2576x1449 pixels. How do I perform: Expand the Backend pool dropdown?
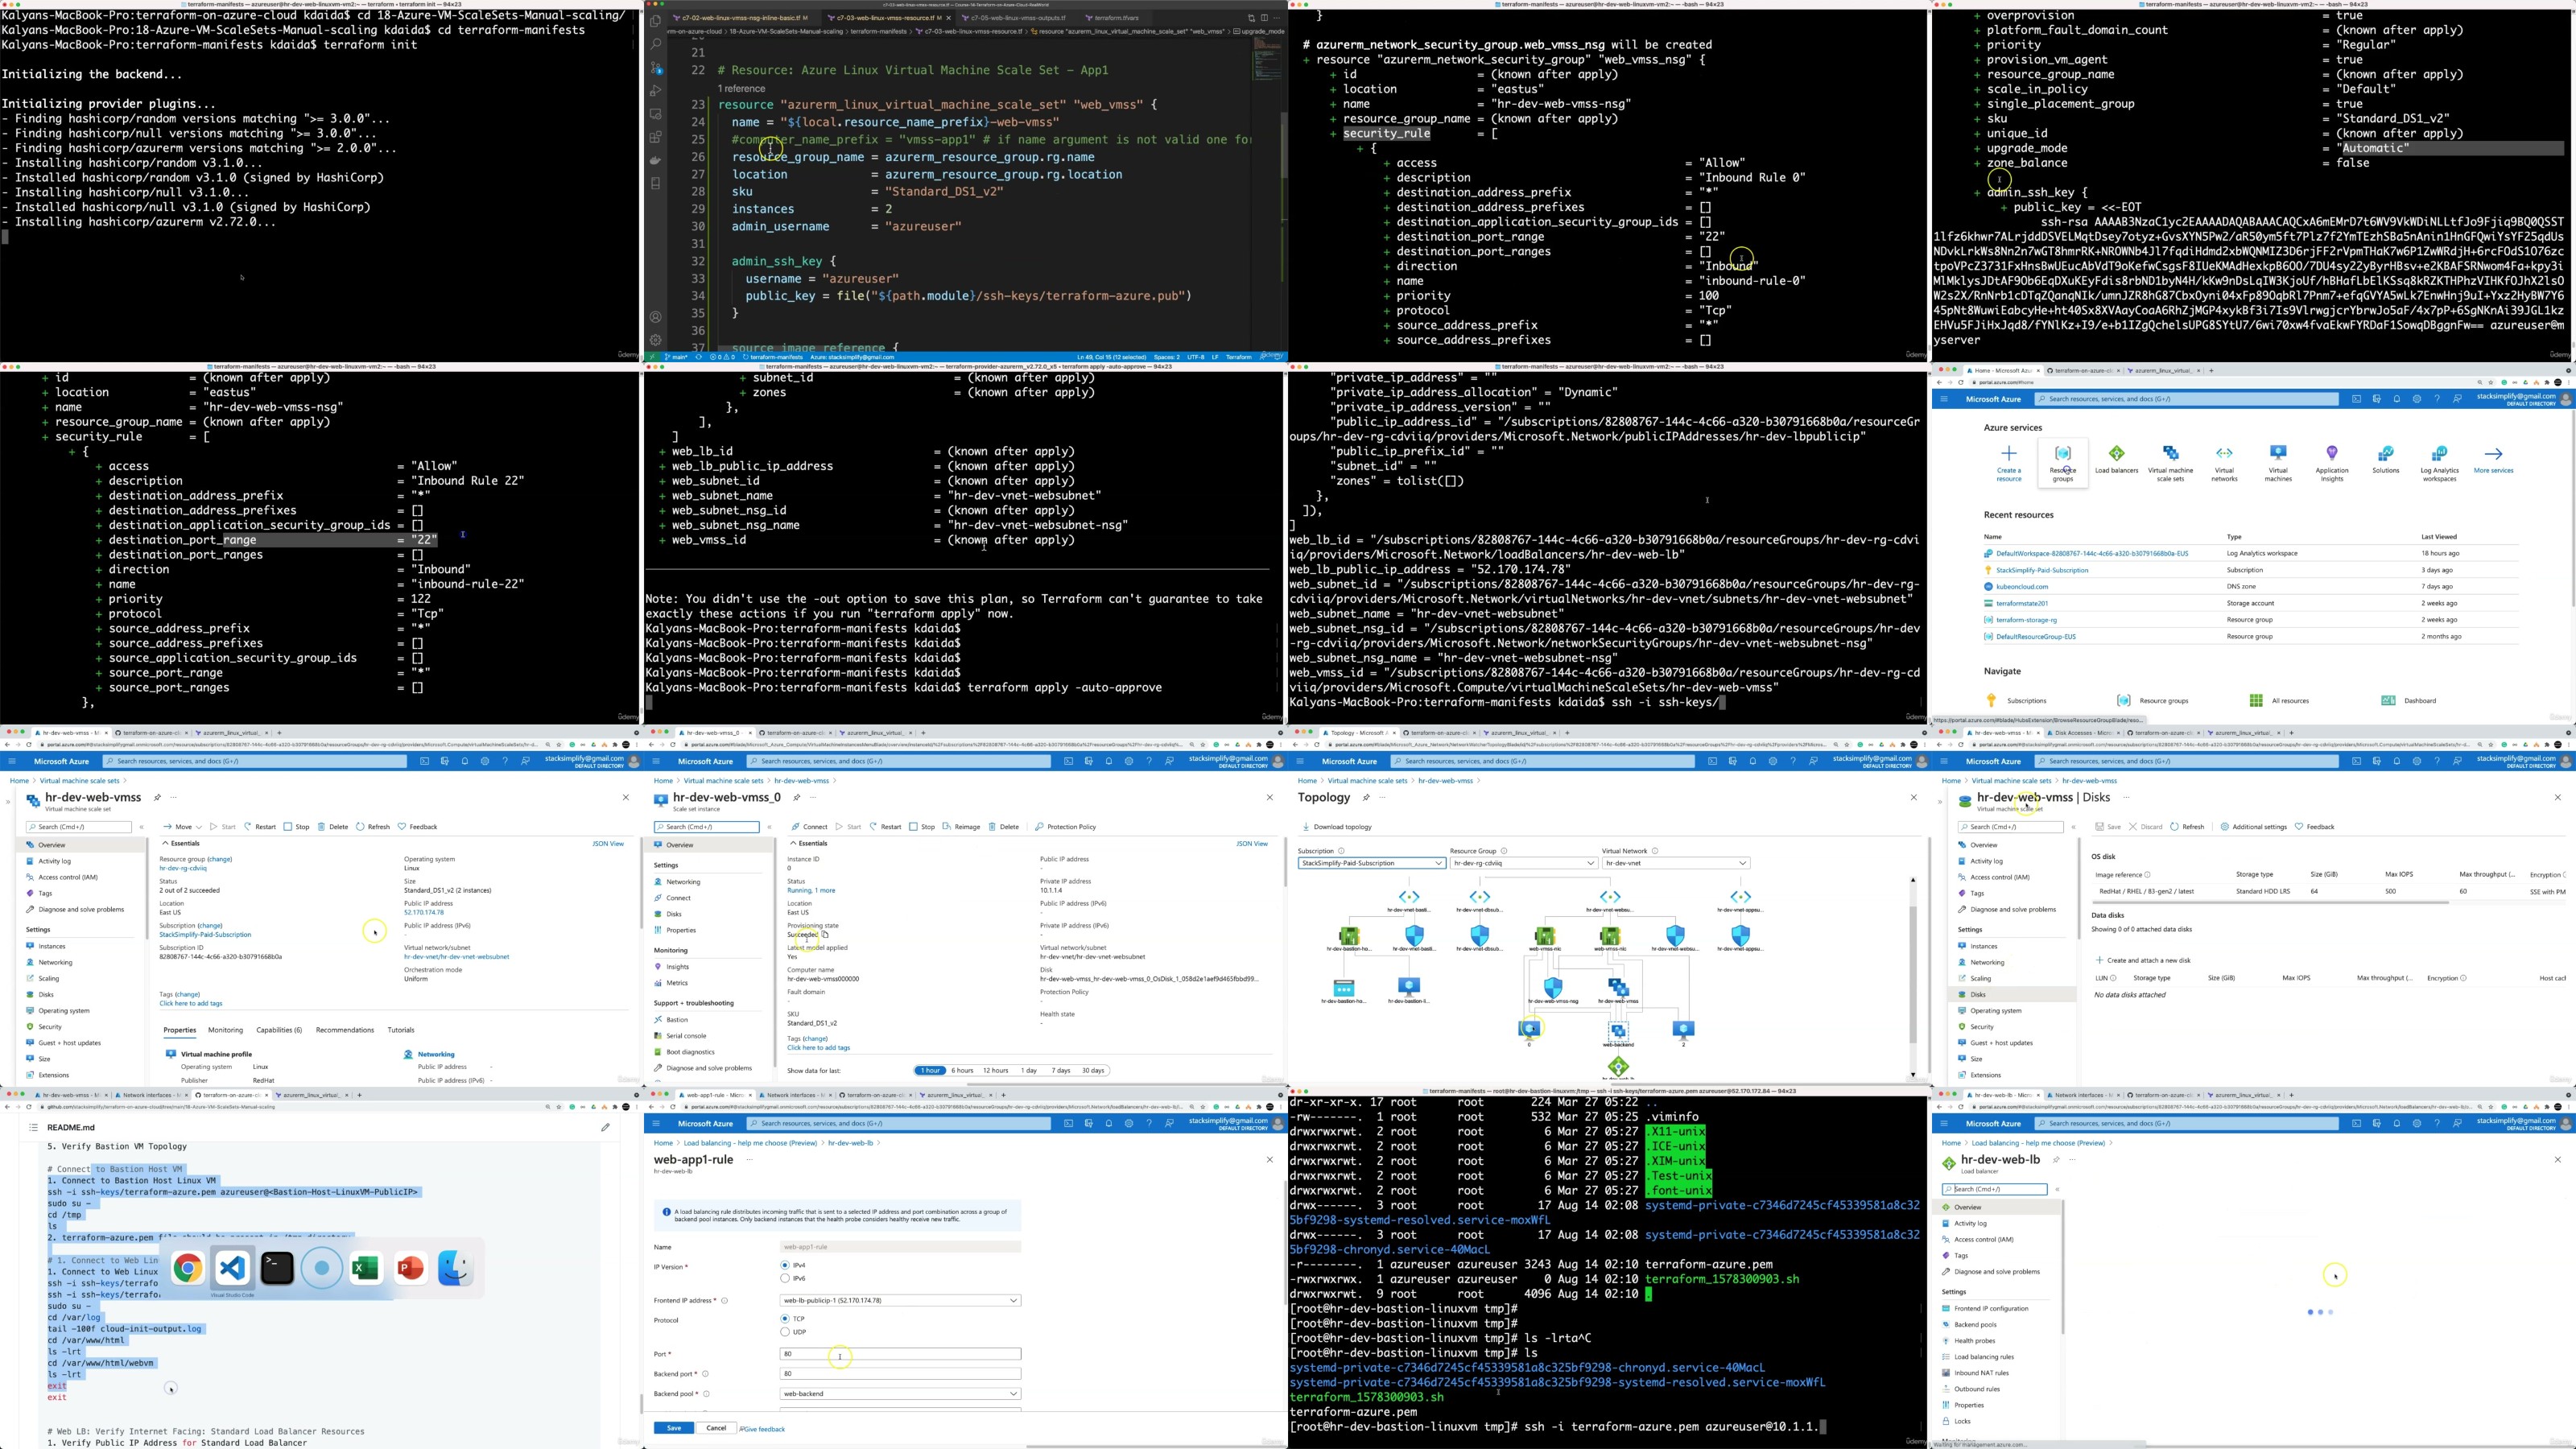[899, 1393]
